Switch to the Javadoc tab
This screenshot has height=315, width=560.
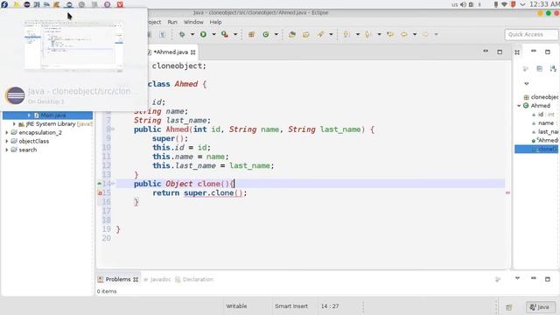click(157, 279)
